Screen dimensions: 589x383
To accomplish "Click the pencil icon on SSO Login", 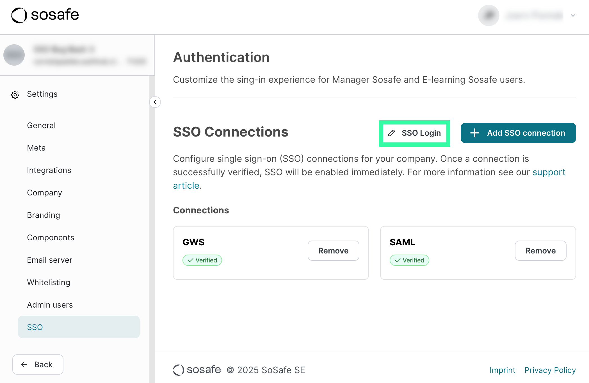I will [x=391, y=133].
